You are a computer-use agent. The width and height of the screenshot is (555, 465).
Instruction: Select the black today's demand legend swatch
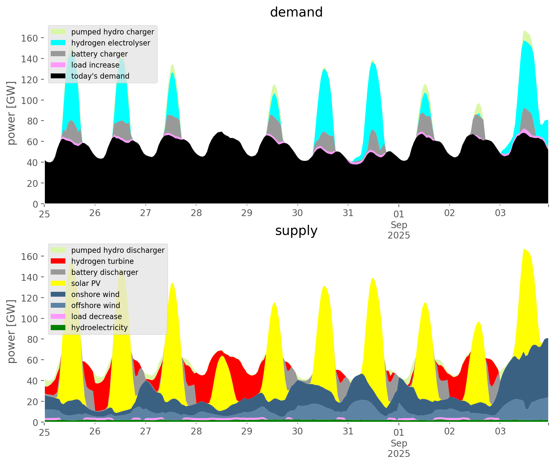pyautogui.click(x=58, y=76)
